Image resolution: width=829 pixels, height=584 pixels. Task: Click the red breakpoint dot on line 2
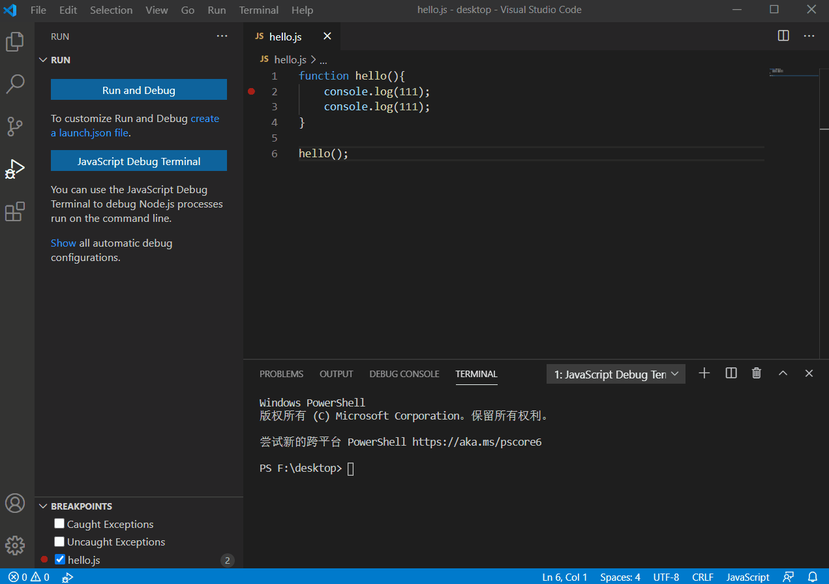(251, 91)
